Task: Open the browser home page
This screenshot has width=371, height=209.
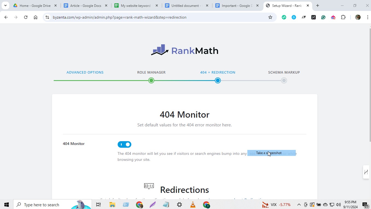Action: coord(36,17)
